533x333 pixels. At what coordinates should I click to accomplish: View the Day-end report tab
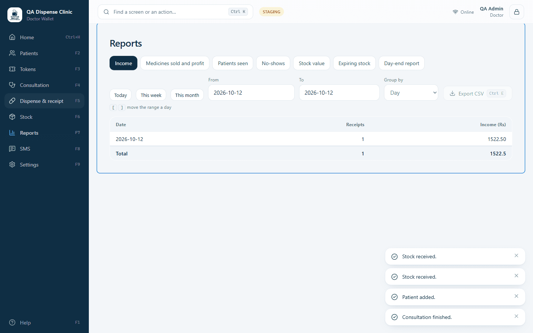[402, 63]
